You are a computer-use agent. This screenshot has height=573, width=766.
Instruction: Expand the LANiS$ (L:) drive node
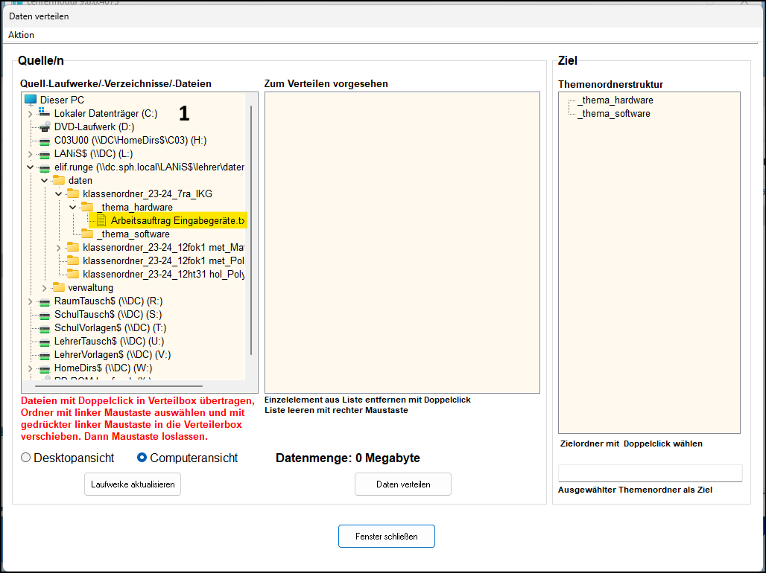[x=31, y=154]
